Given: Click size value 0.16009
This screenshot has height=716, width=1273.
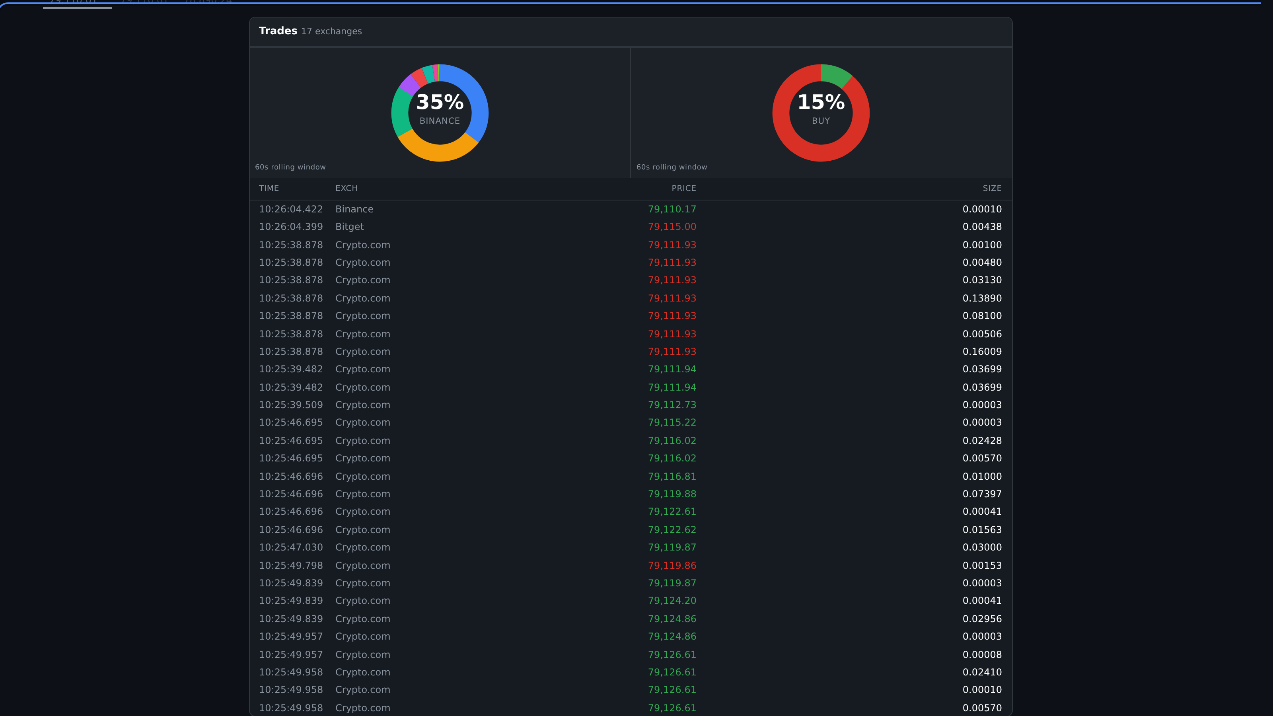Looking at the screenshot, I should point(982,352).
